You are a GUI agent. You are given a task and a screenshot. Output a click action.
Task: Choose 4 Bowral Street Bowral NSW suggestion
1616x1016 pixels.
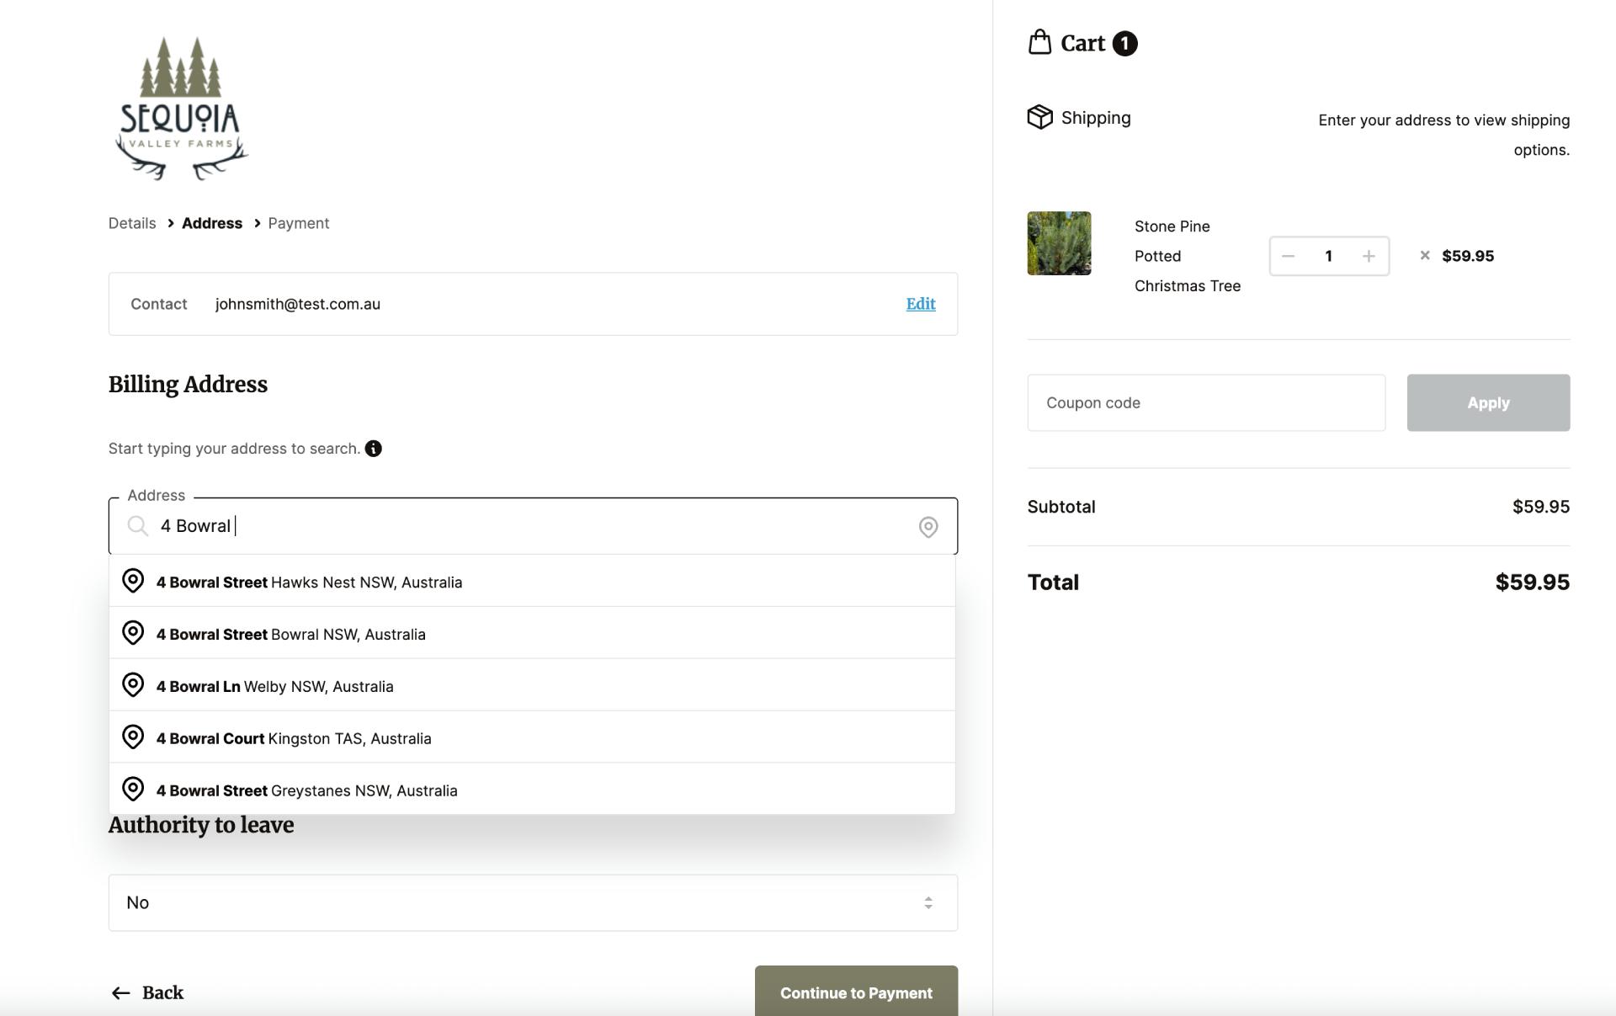(290, 635)
